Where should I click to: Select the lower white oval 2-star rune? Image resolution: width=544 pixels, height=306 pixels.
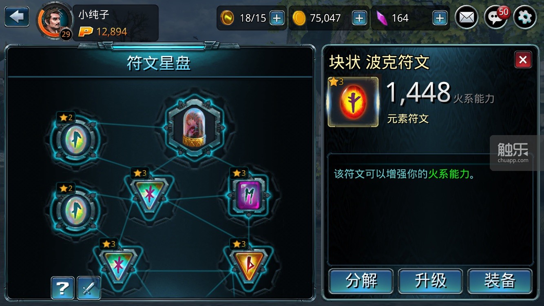[77, 210]
